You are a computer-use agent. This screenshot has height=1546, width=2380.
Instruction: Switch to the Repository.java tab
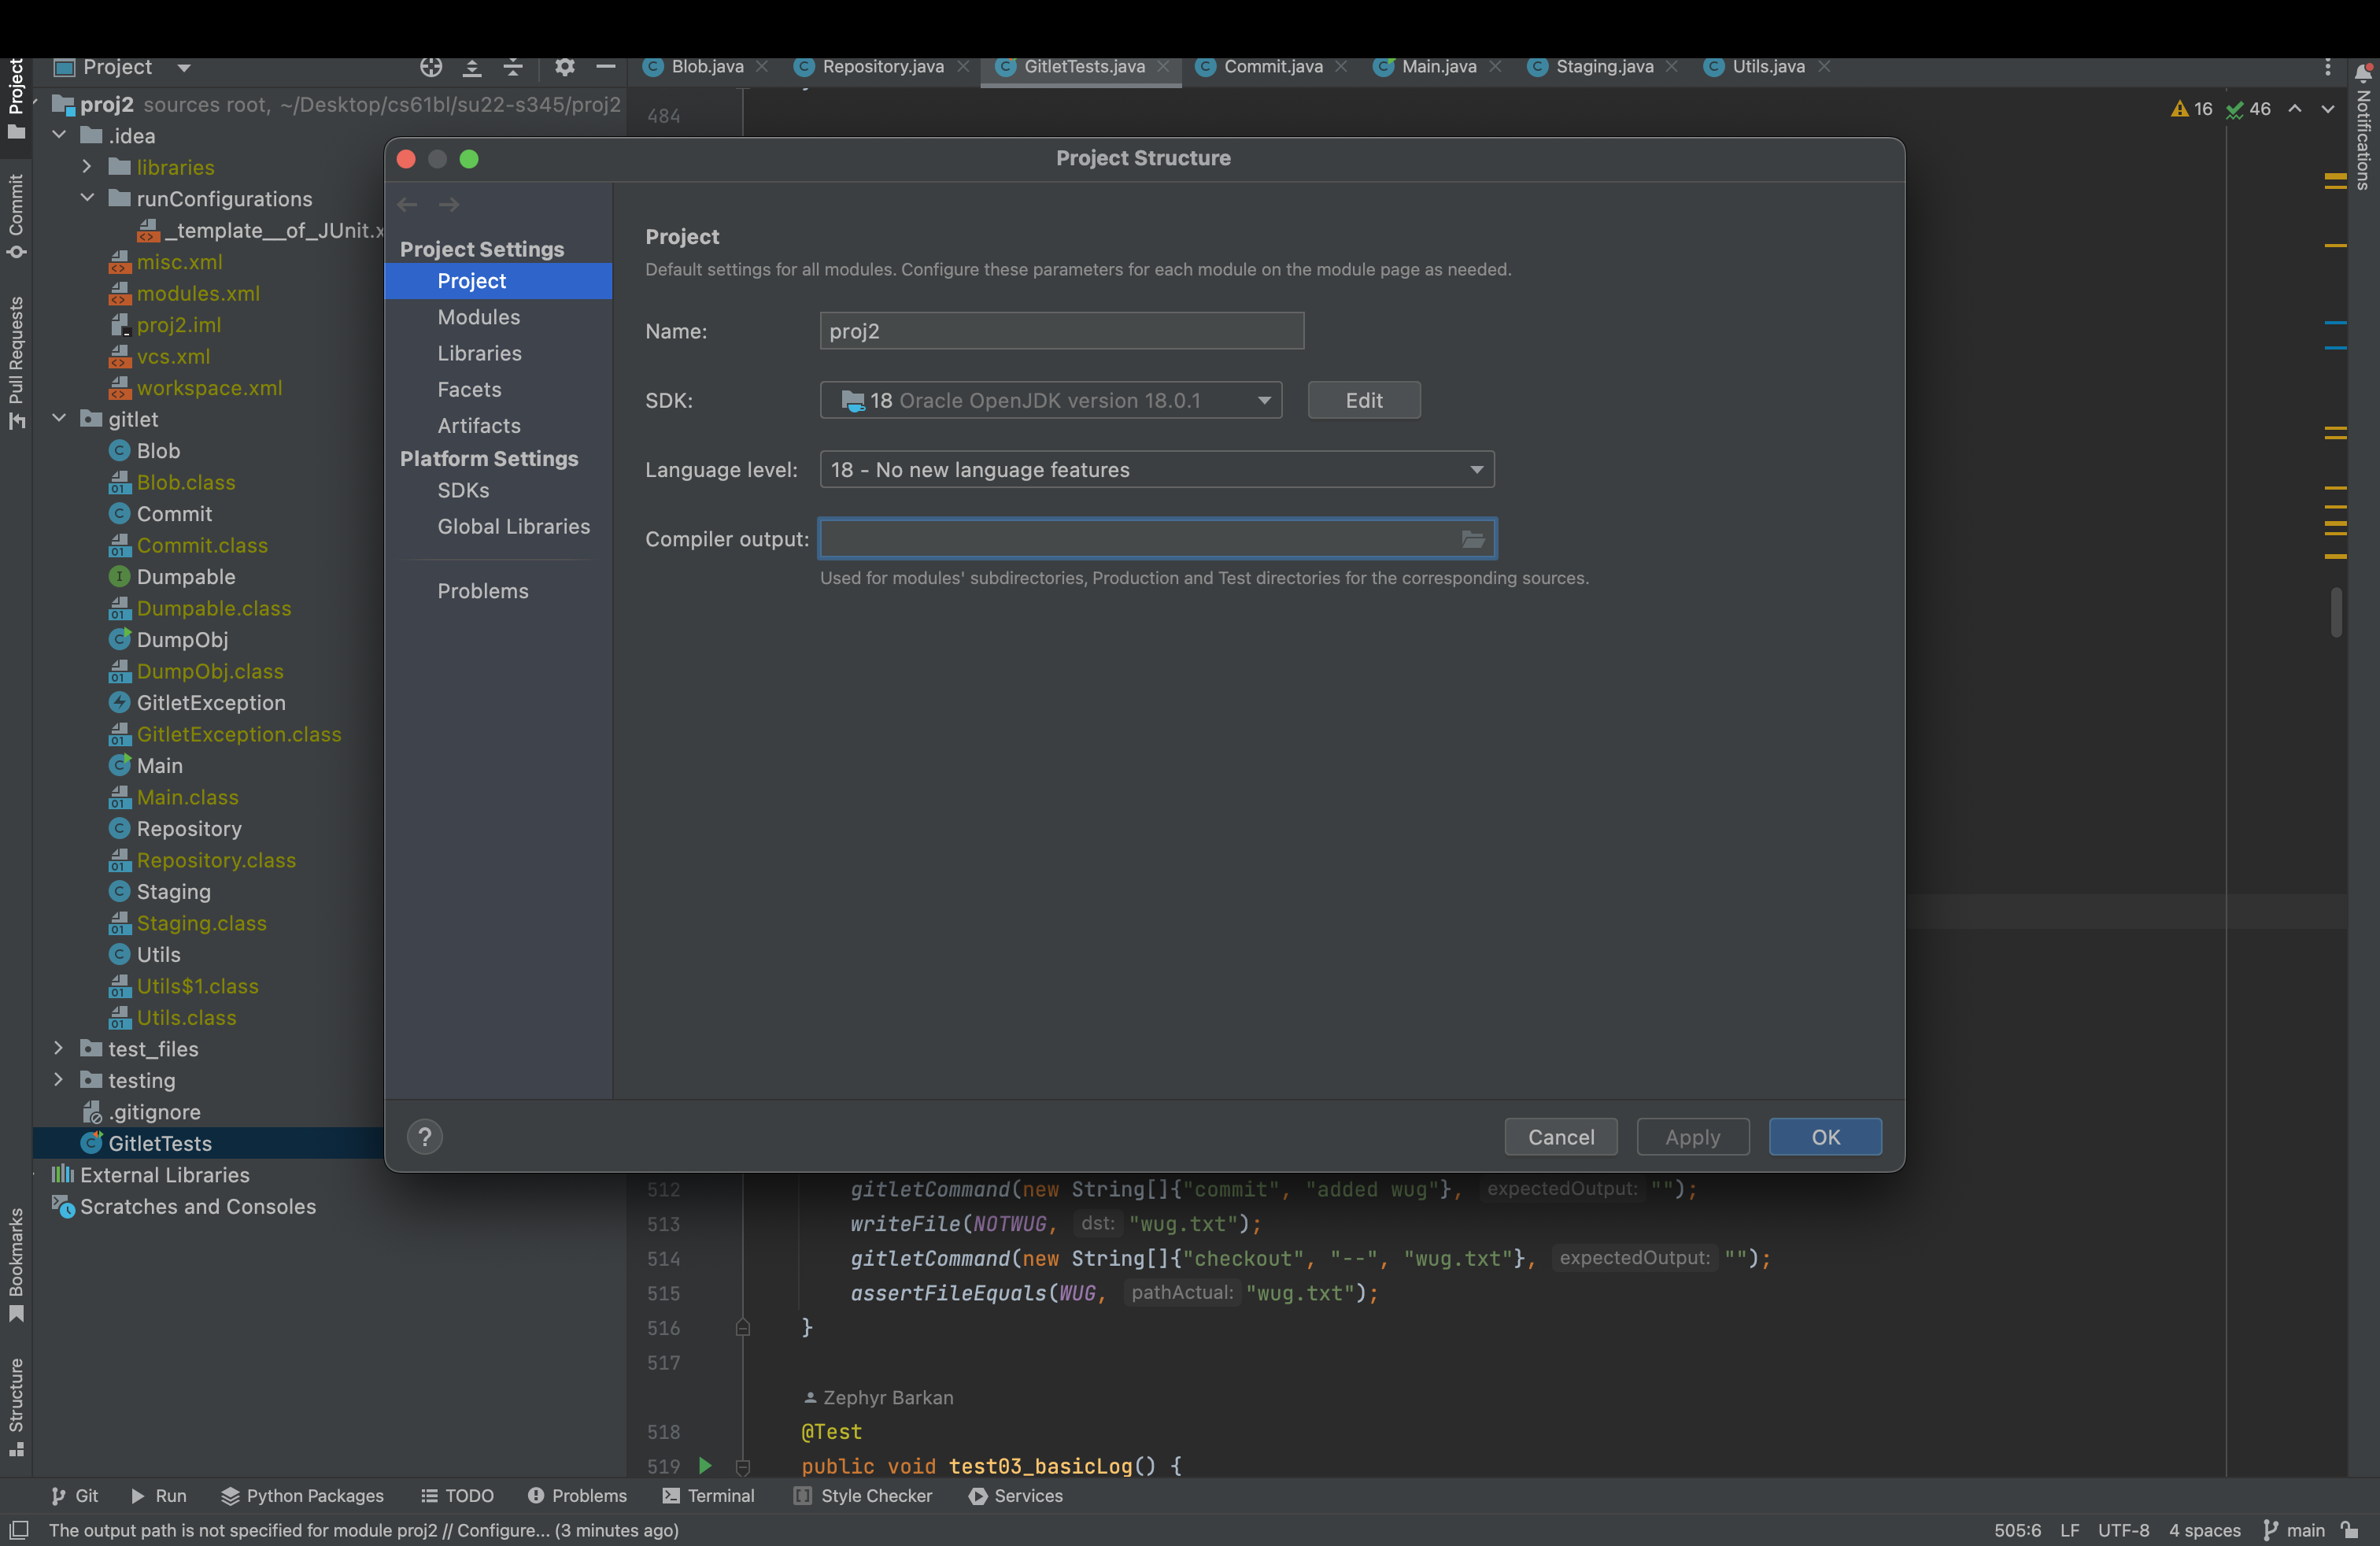pyautogui.click(x=882, y=67)
